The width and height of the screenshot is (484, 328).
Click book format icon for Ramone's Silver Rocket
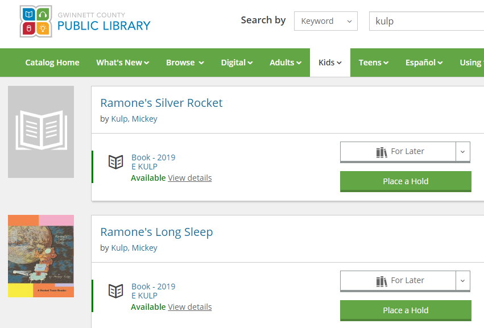(x=116, y=162)
